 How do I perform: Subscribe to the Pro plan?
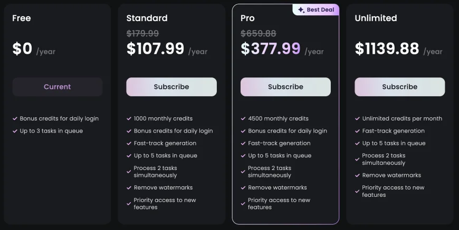[286, 87]
